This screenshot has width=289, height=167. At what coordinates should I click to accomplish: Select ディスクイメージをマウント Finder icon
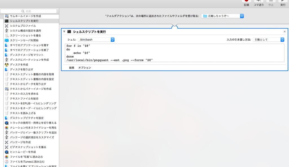(7, 55)
